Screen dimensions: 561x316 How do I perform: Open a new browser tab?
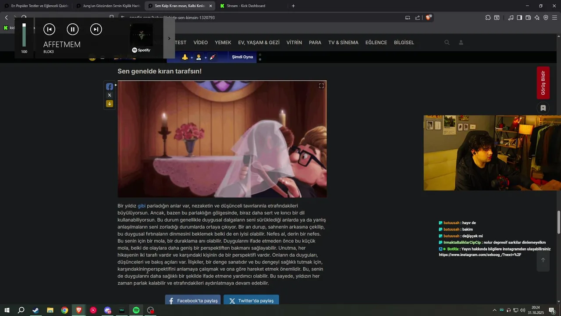(x=293, y=6)
